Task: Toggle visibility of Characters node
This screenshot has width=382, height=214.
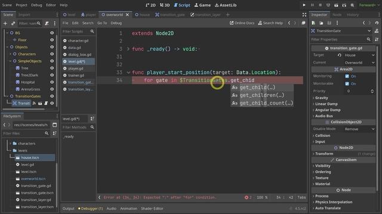Action: tap(52, 54)
